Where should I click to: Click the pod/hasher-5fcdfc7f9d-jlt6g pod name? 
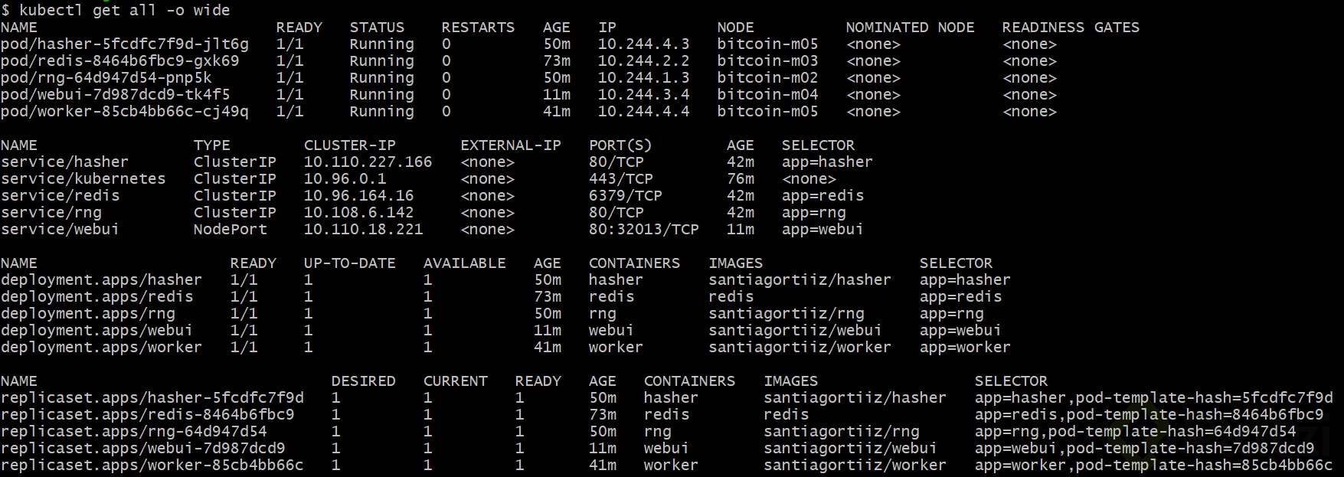(124, 44)
